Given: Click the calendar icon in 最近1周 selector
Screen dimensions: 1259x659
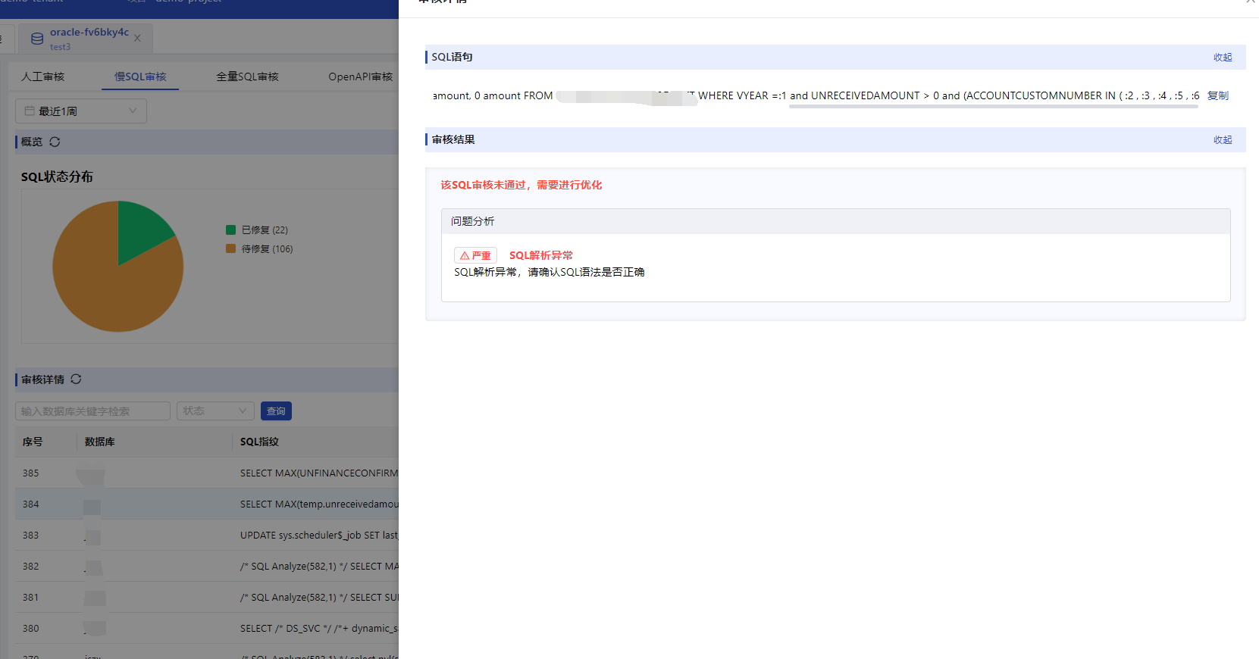Looking at the screenshot, I should (30, 111).
